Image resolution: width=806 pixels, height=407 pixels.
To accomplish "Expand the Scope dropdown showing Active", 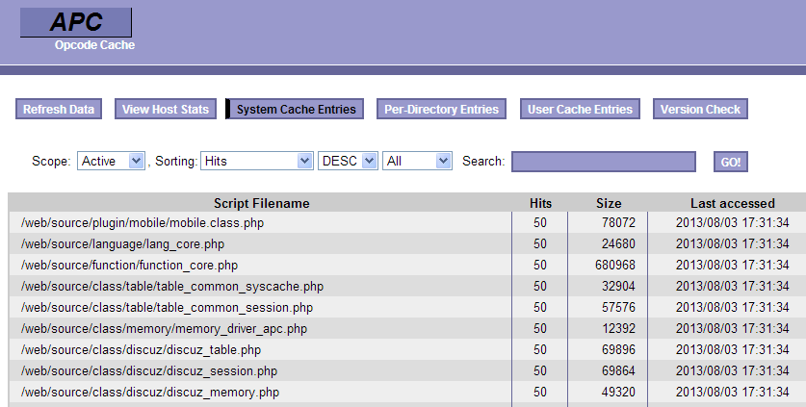I will pos(111,162).
